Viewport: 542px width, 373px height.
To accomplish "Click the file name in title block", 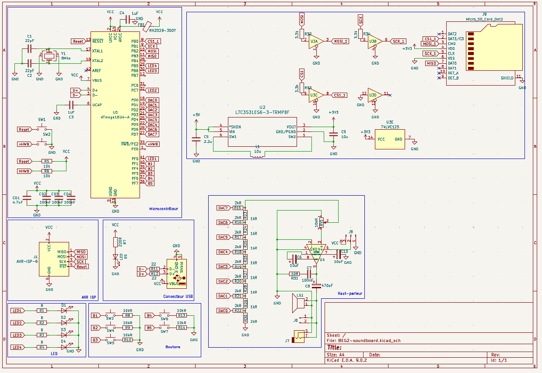I will pyautogui.click(x=363, y=340).
